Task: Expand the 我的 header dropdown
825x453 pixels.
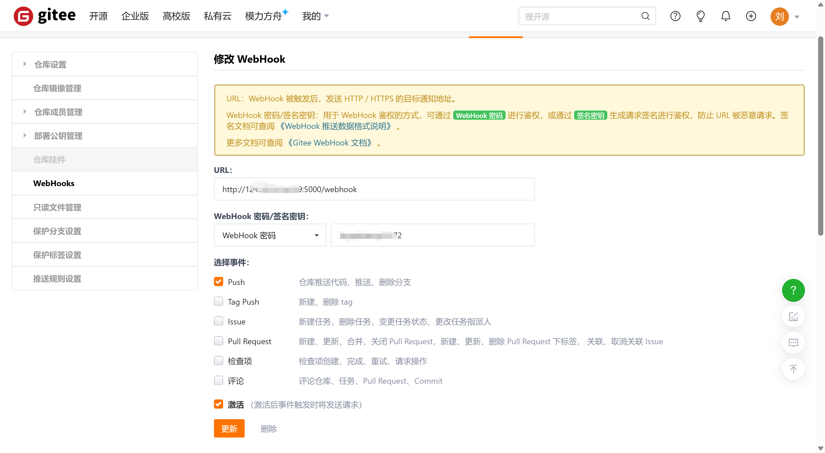Action: coord(315,16)
